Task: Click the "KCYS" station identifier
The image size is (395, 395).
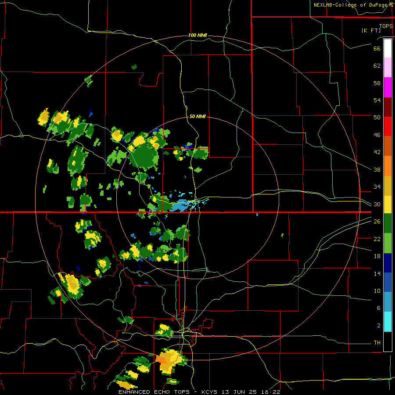Action: [210, 392]
